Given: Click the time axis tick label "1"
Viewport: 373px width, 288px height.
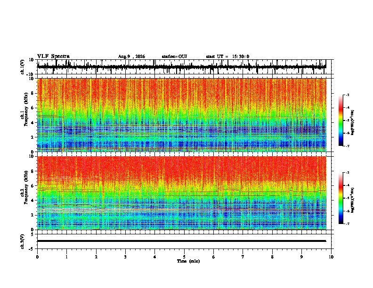Looking at the screenshot, I should 66,257.
